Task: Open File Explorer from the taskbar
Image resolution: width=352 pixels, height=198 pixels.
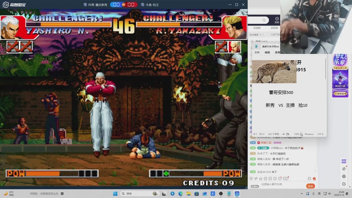Action: click(189, 194)
